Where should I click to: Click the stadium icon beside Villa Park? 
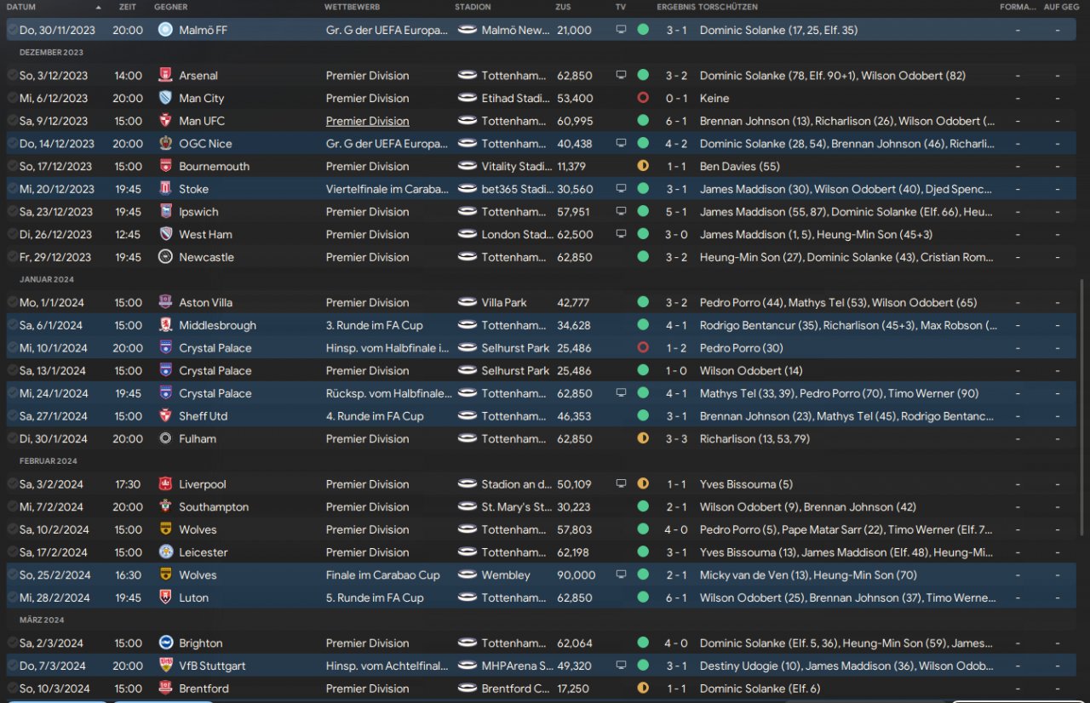pyautogui.click(x=467, y=302)
